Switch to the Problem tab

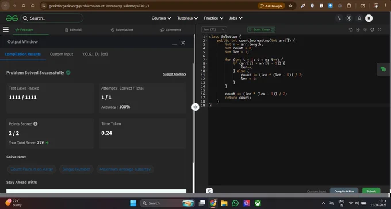click(x=24, y=30)
